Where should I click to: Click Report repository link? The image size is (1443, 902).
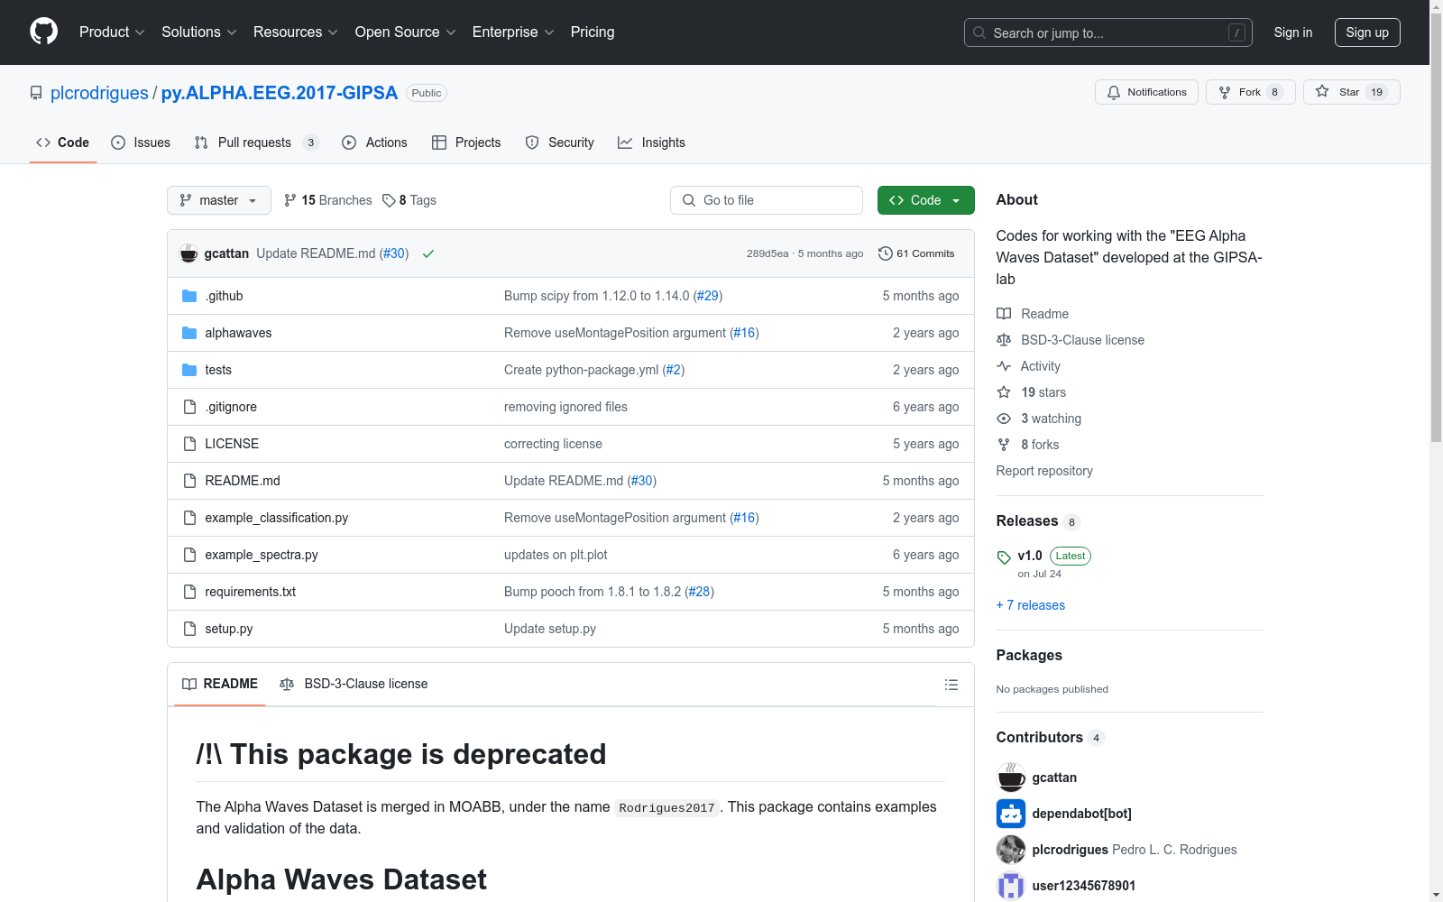[x=1044, y=471]
